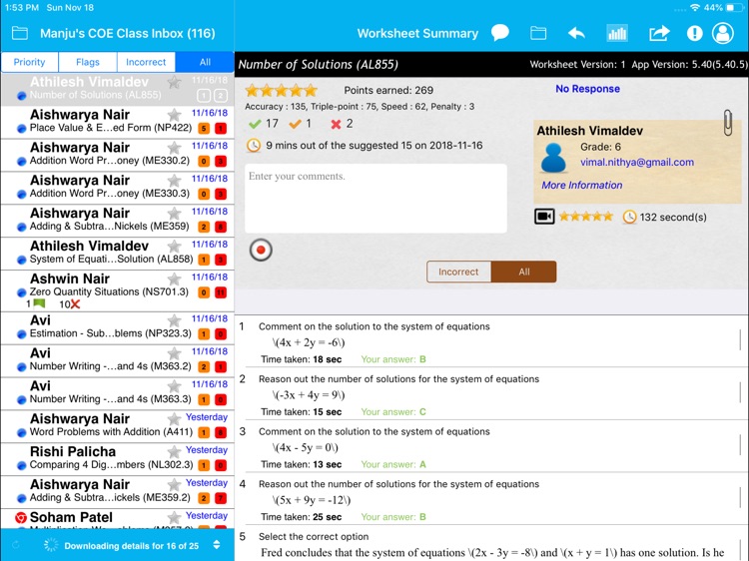Tap the exclamation alert icon
Viewport: 749px width, 561px height.
click(x=694, y=33)
